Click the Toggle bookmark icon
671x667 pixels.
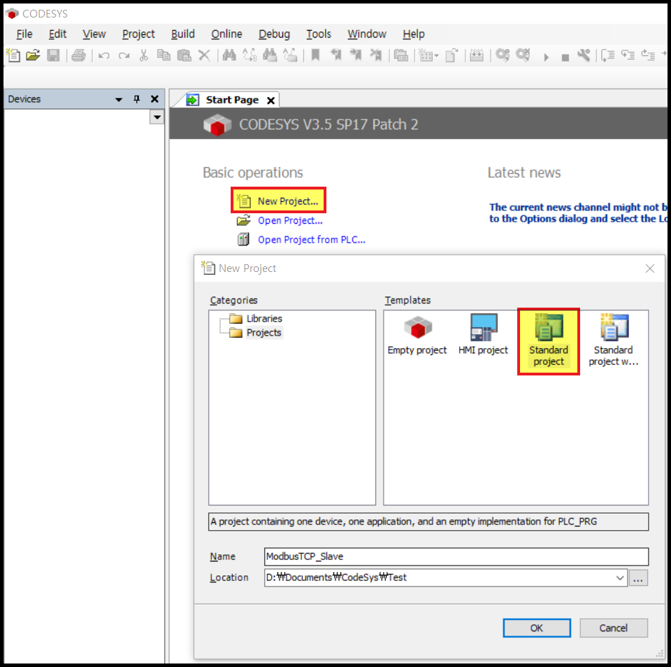(315, 55)
